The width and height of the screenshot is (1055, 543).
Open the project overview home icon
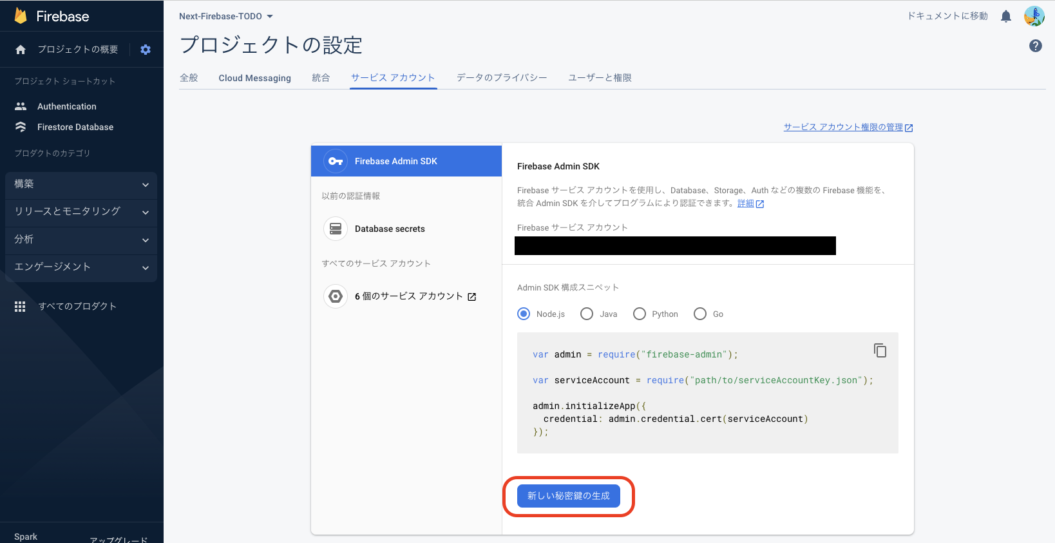pos(21,50)
